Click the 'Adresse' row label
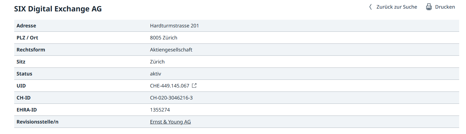Viewport: 466px width, 134px height. coord(26,26)
